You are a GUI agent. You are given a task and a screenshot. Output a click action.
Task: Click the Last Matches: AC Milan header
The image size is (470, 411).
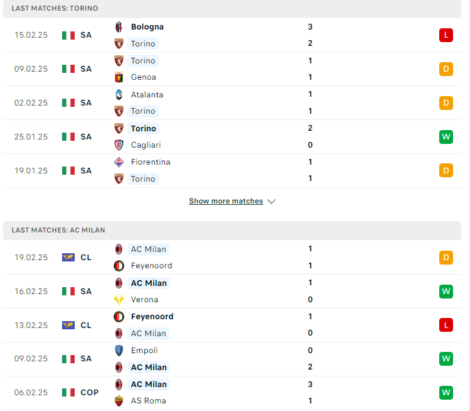click(232, 231)
